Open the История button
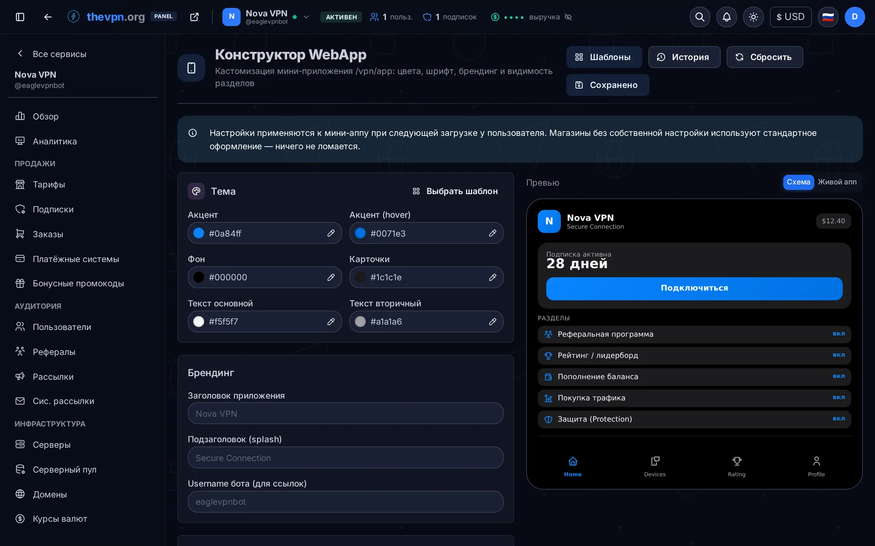The height and width of the screenshot is (546, 875). (x=684, y=57)
